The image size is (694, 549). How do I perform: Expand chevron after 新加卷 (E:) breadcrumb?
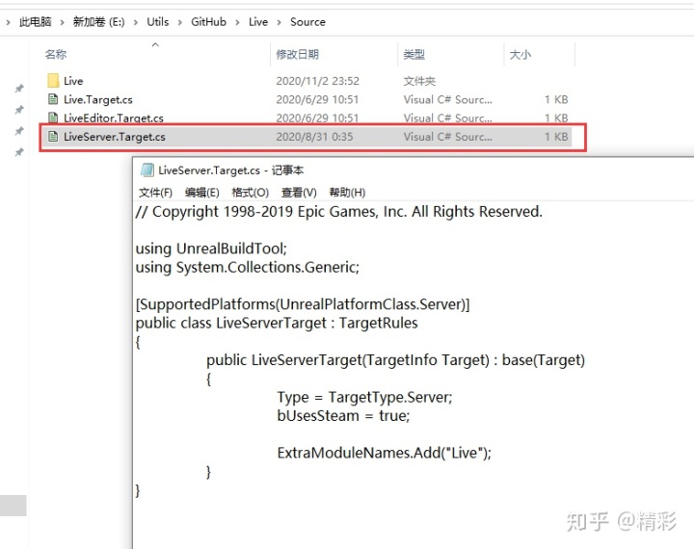pos(136,22)
